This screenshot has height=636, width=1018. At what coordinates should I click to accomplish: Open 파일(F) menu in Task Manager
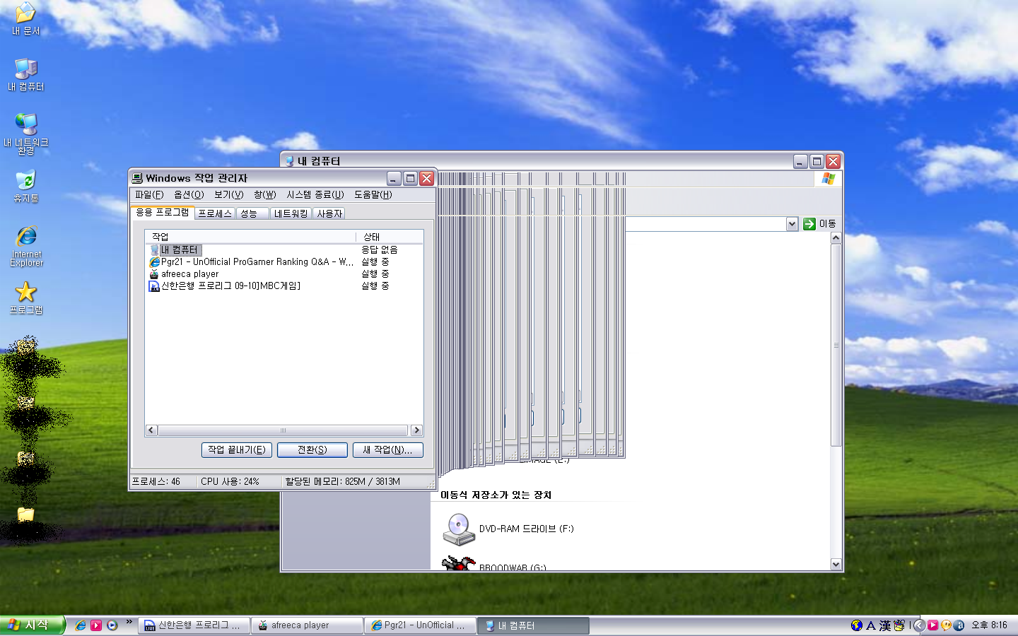(x=149, y=194)
